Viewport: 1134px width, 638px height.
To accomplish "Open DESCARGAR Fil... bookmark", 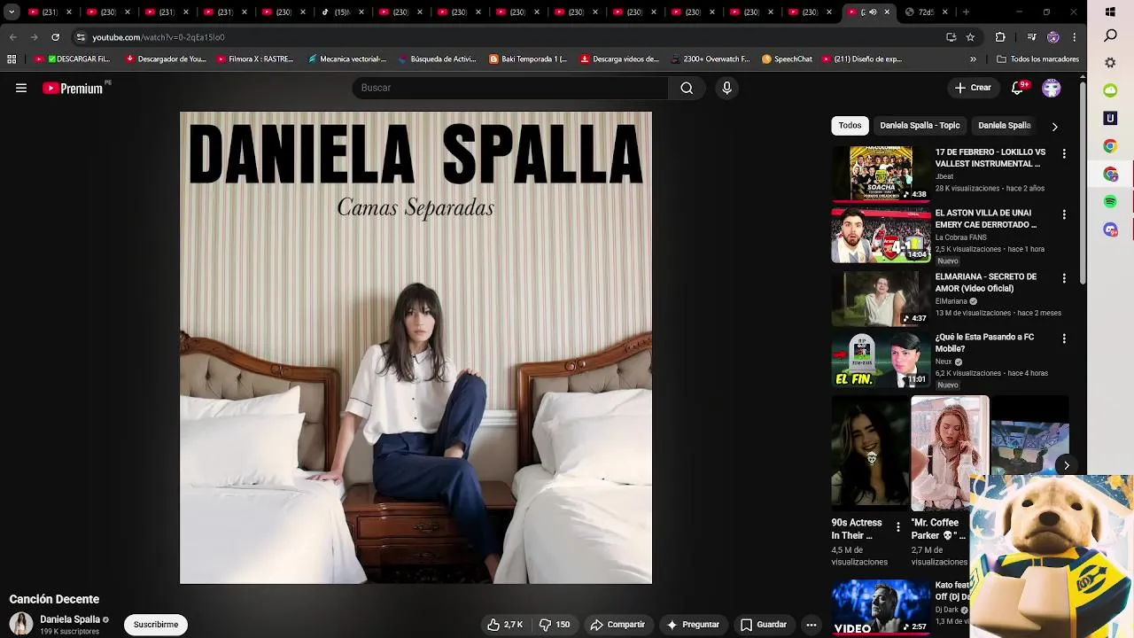I will pyautogui.click(x=73, y=59).
